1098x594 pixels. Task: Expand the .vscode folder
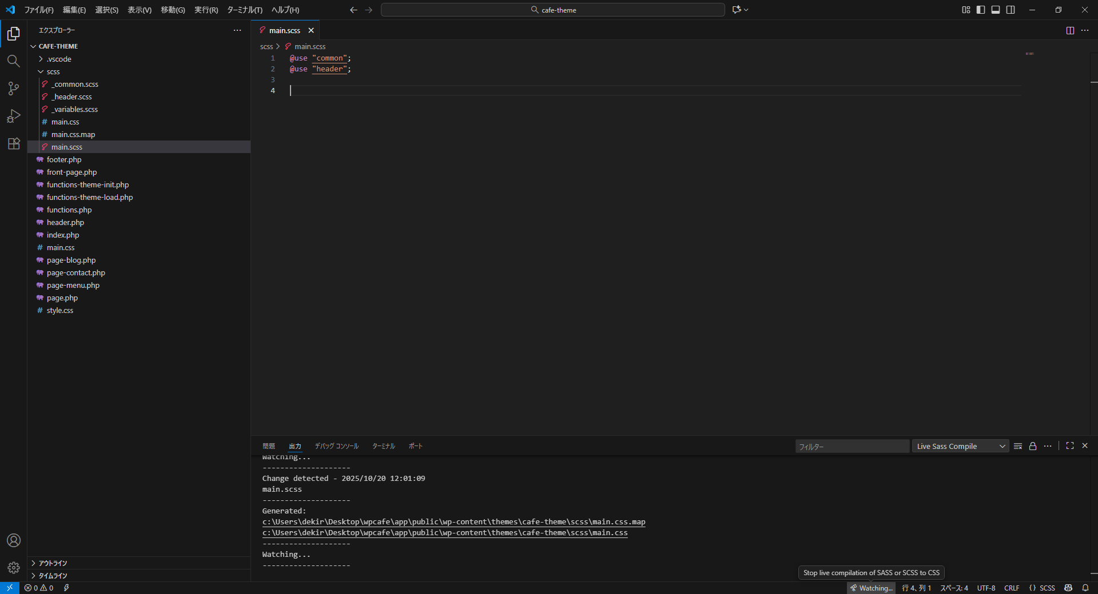[x=59, y=59]
